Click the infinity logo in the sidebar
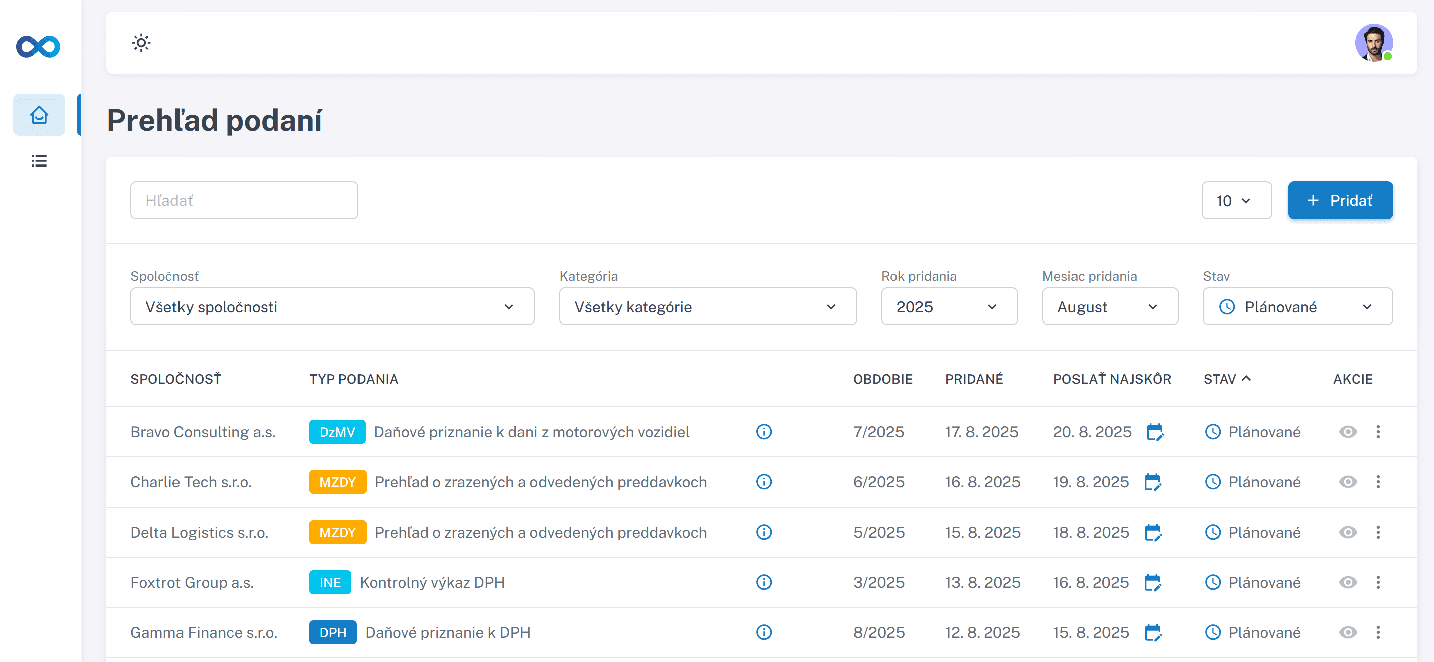Image resolution: width=1434 pixels, height=662 pixels. click(38, 46)
